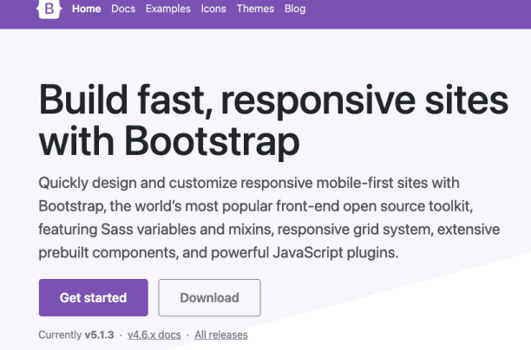Open the Blog nav link
The image size is (531, 350).
coord(295,9)
